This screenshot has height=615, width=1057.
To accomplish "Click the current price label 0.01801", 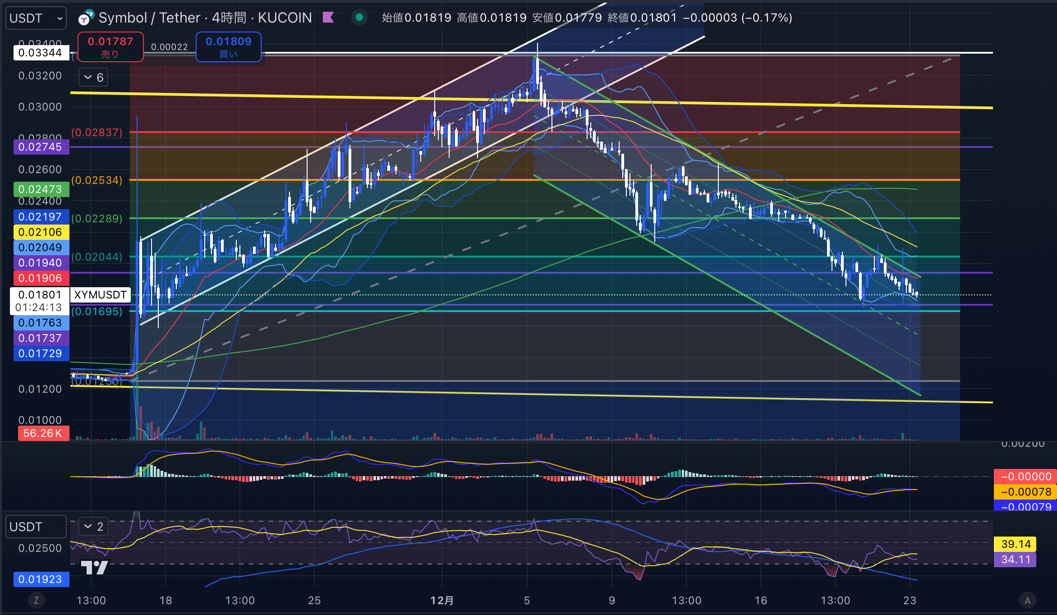I will 40,295.
